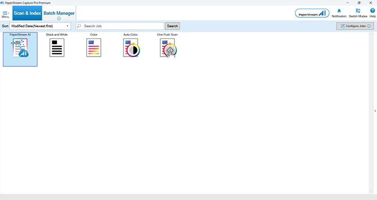Expand the Sort by Modified Date dropdown
377x200 pixels.
(40, 26)
